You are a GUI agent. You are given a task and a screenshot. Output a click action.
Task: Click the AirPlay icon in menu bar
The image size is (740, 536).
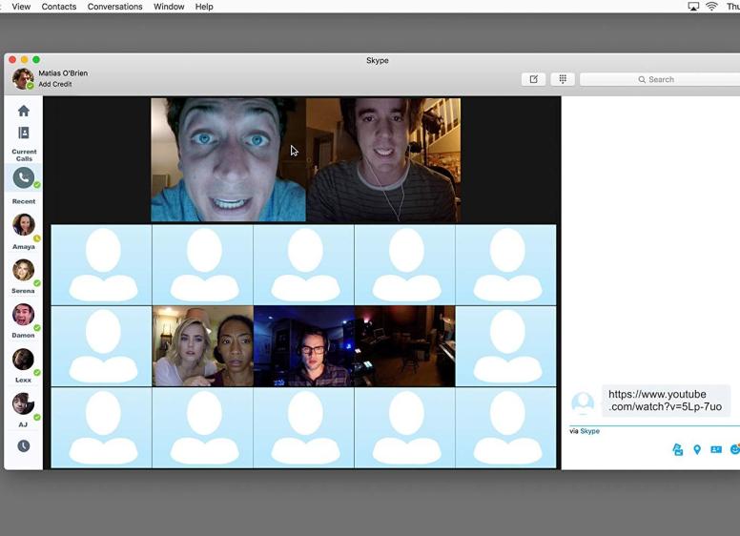693,6
